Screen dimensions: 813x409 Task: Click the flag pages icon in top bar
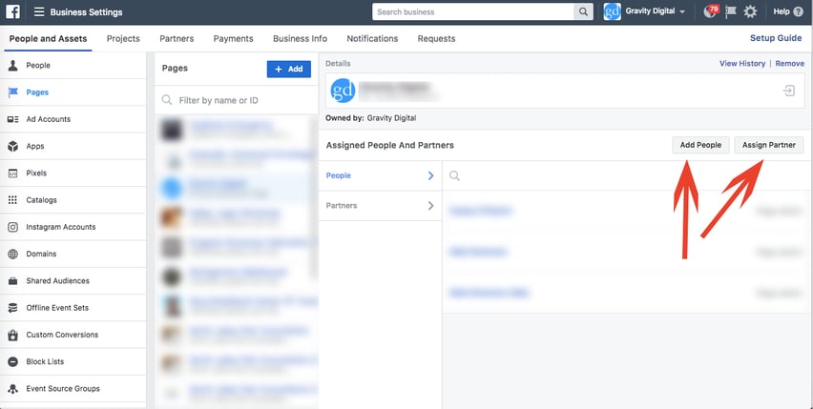point(731,11)
